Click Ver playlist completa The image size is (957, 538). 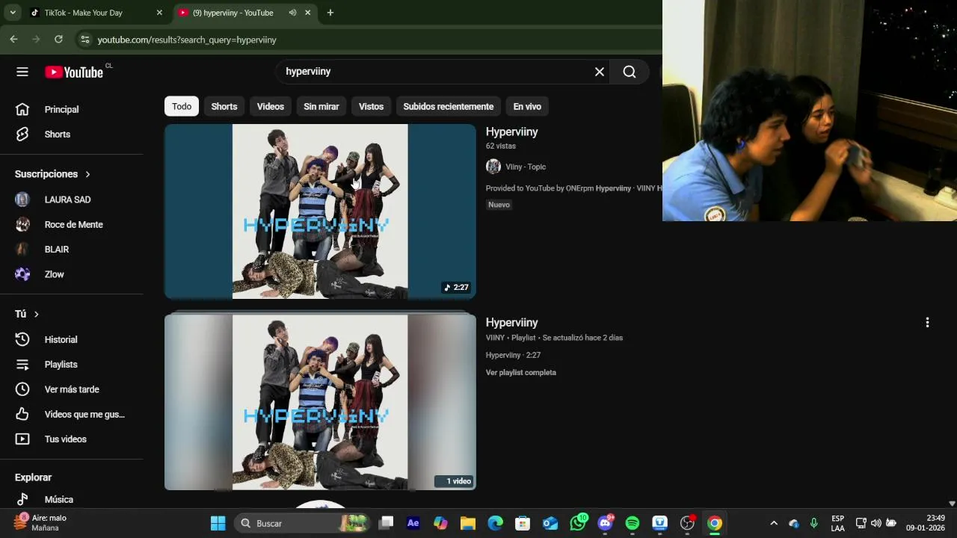point(521,372)
